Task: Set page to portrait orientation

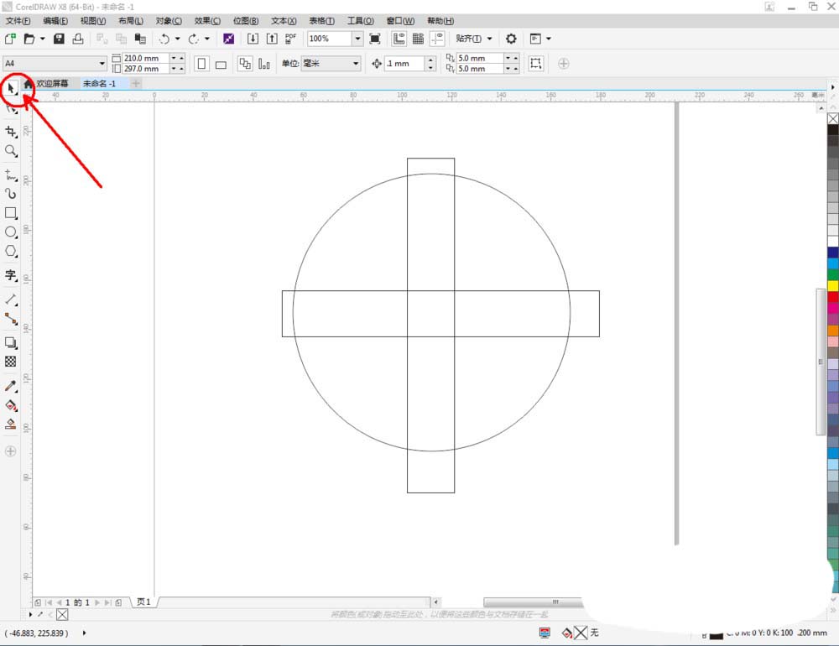Action: tap(201, 64)
